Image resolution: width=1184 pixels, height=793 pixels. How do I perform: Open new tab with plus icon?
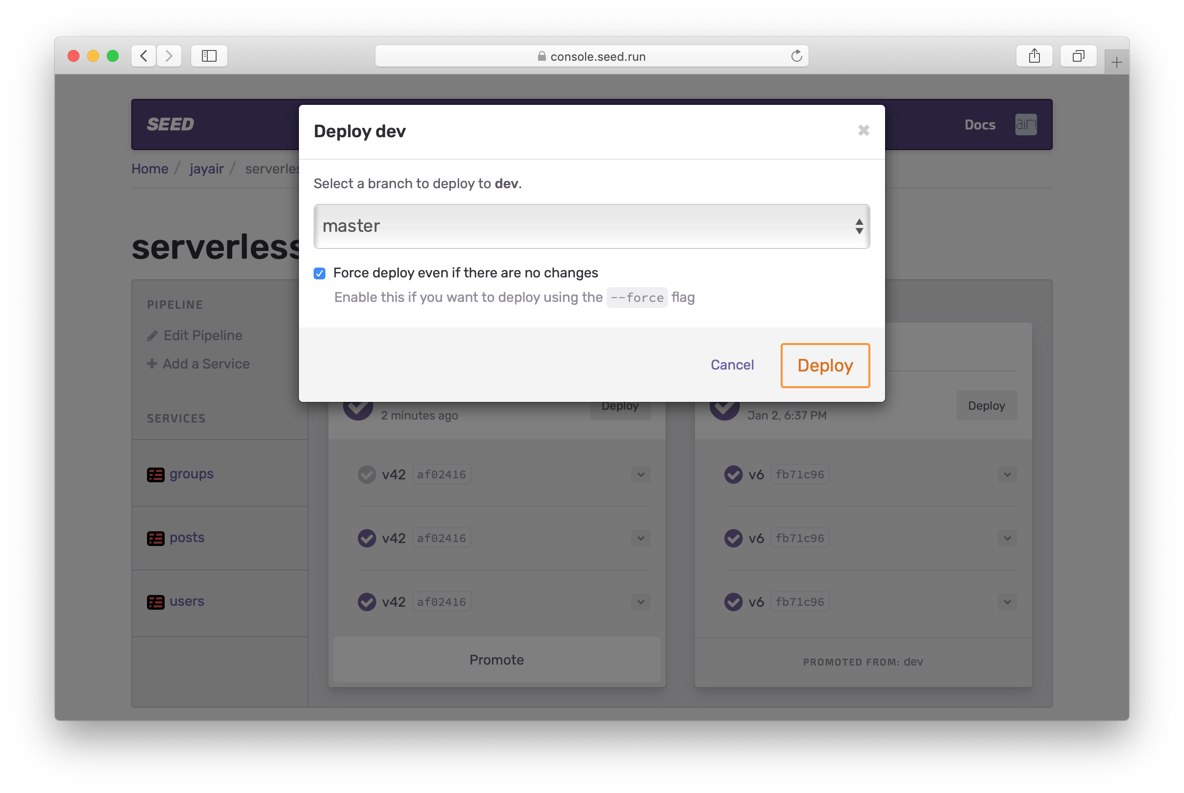(1116, 62)
